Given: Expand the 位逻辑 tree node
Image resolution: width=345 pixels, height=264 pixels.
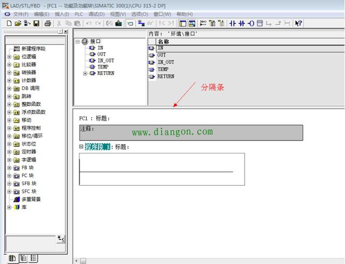Looking at the screenshot, I should pyautogui.click(x=9, y=57).
